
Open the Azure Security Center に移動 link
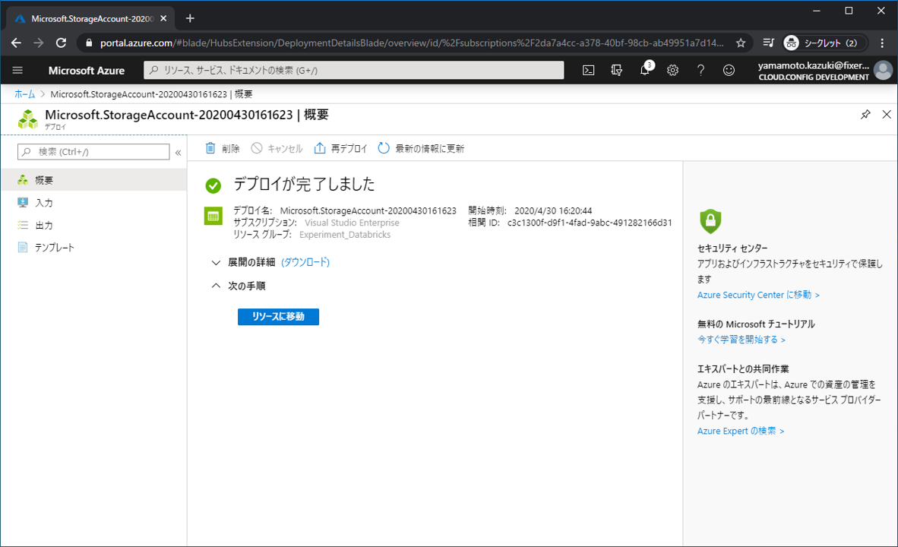(758, 295)
